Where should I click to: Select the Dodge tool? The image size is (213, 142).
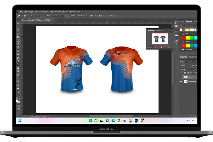(18, 71)
